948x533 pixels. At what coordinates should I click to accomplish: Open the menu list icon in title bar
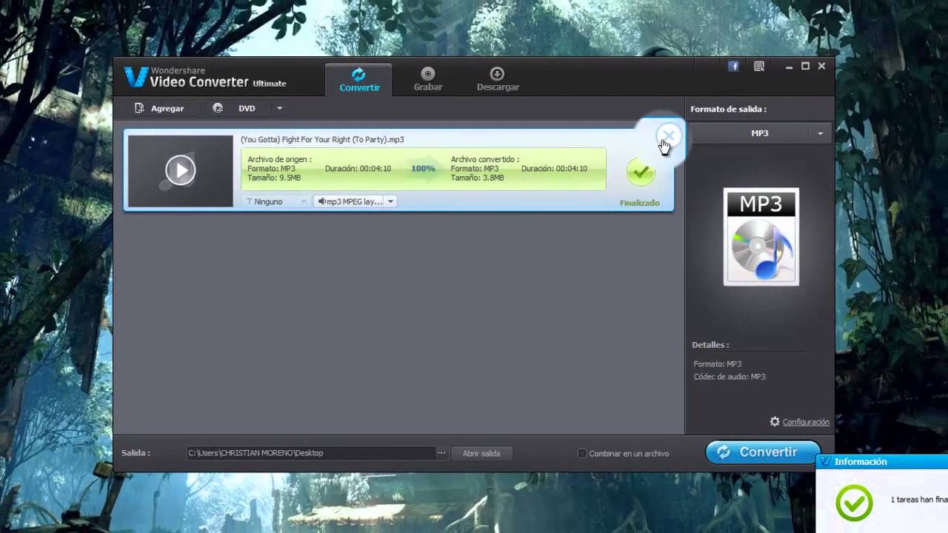pos(759,66)
